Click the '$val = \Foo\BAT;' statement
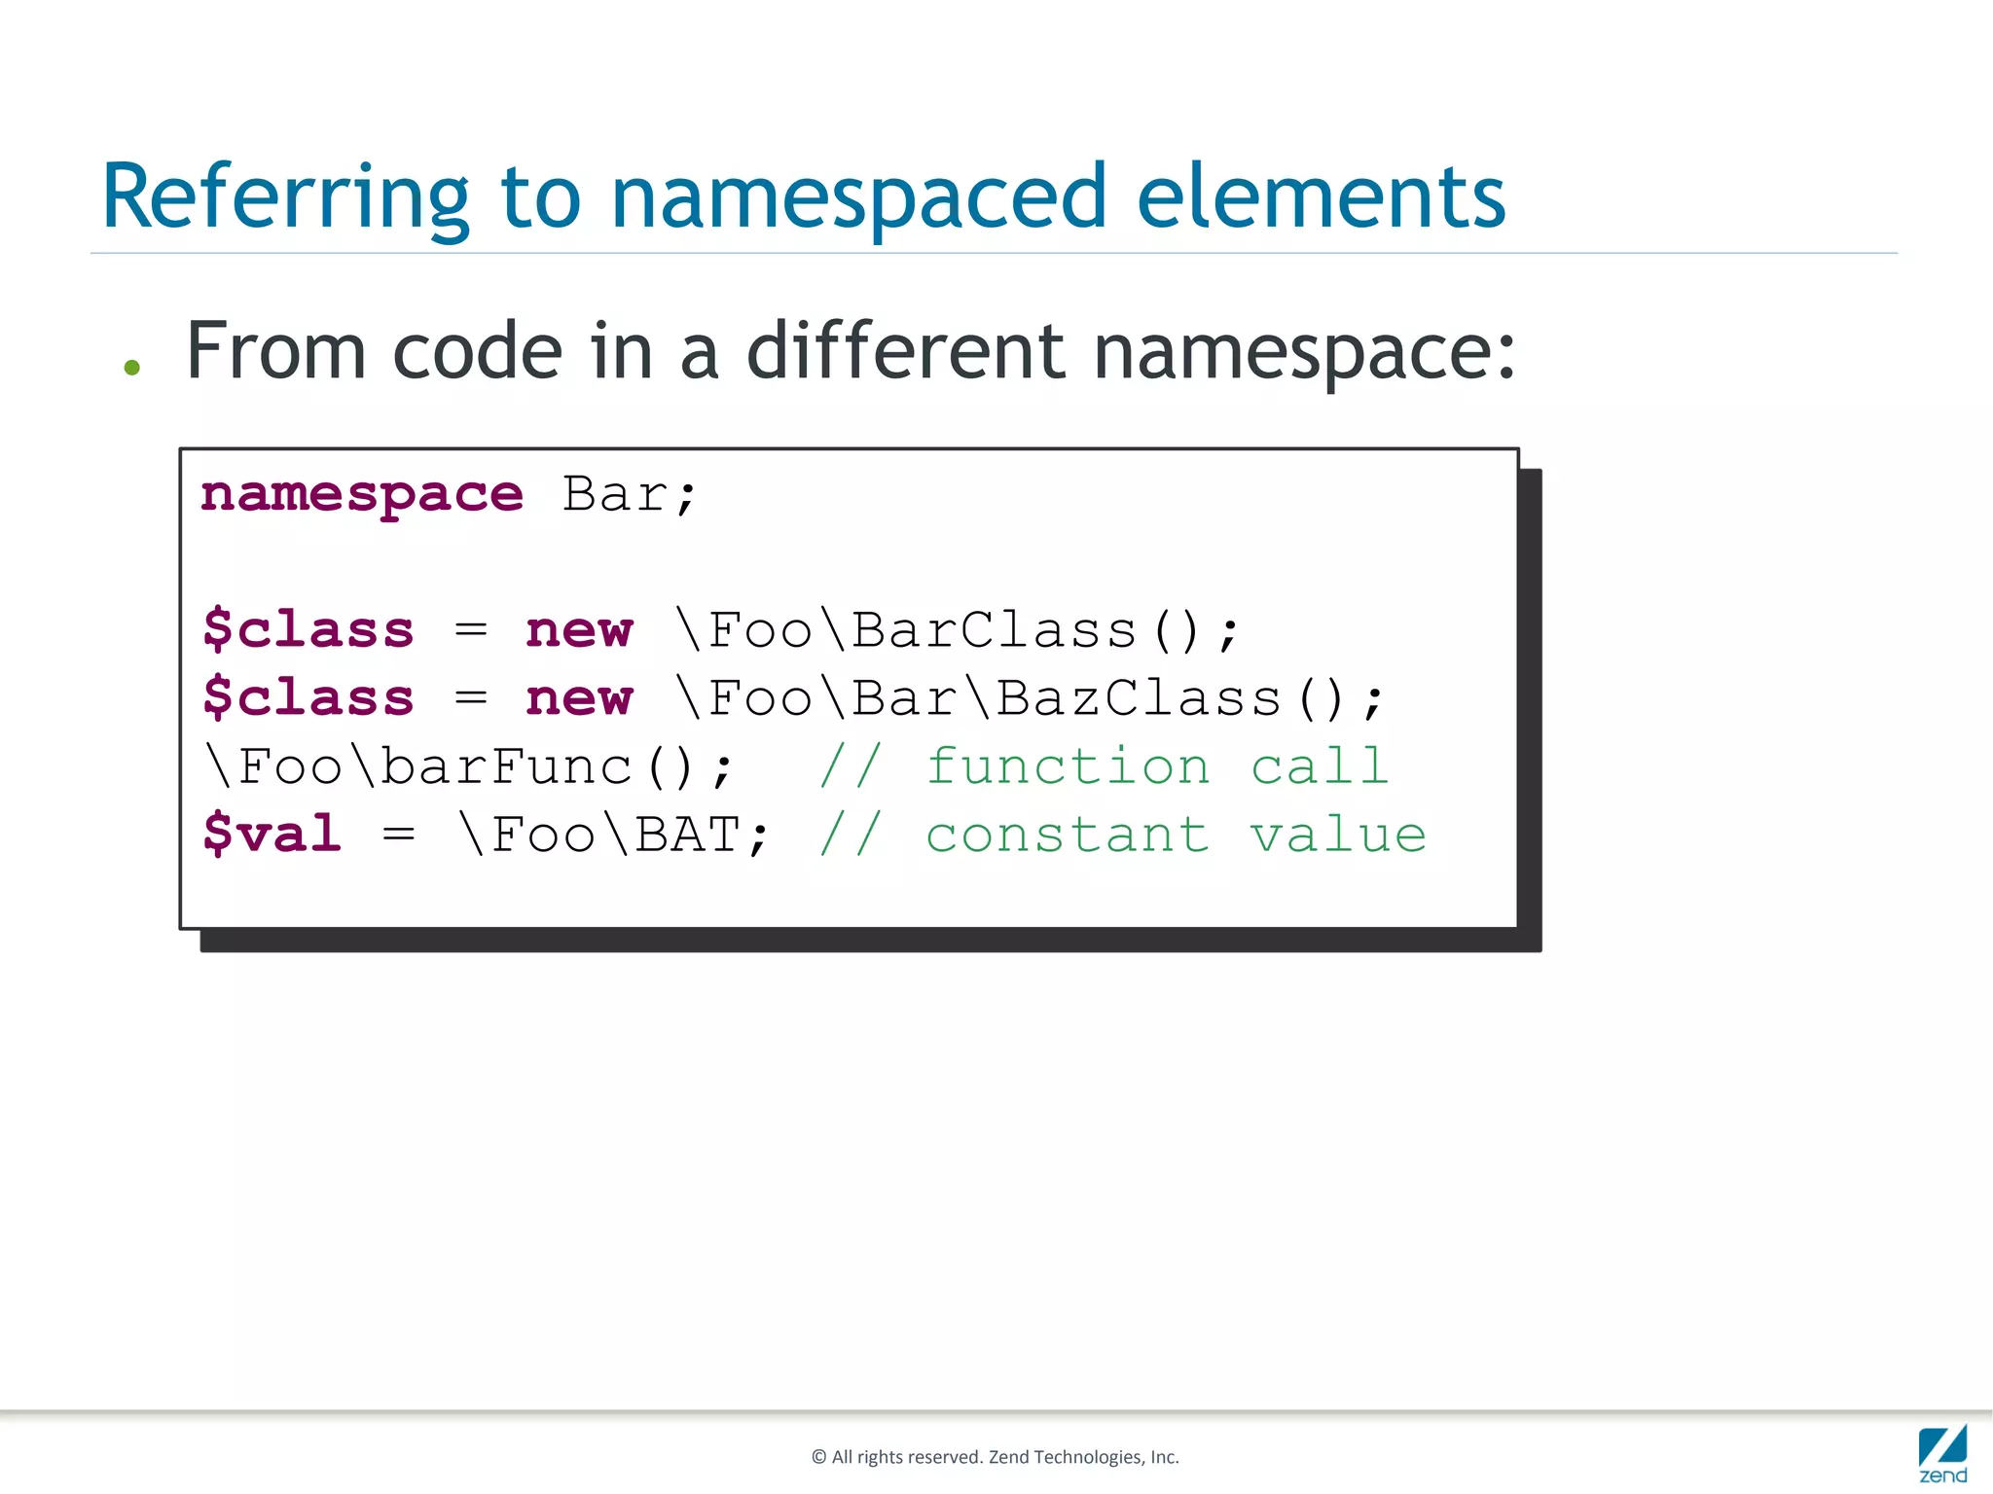The image size is (1993, 1494). 486,835
